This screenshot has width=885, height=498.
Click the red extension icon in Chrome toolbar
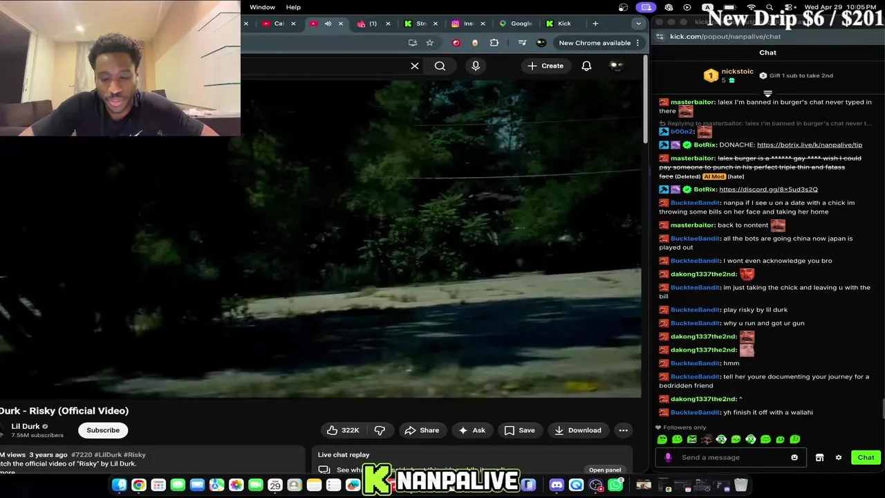point(456,43)
